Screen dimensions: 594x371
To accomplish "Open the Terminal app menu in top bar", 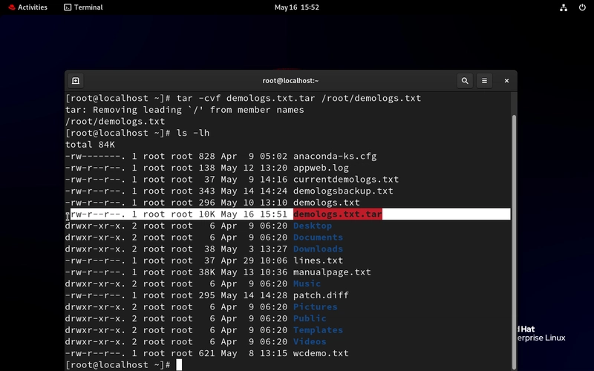I will pos(83,7).
